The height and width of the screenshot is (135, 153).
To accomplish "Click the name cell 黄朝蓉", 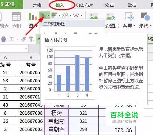I will click(57, 129).
